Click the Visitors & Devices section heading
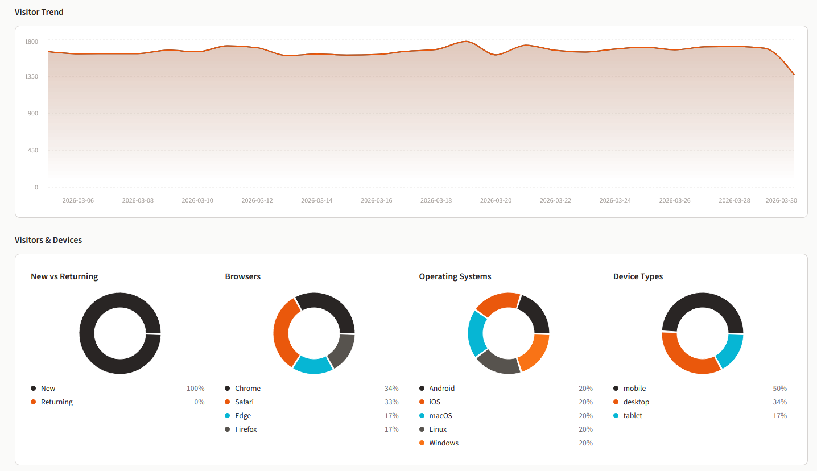This screenshot has width=817, height=471. tap(48, 239)
